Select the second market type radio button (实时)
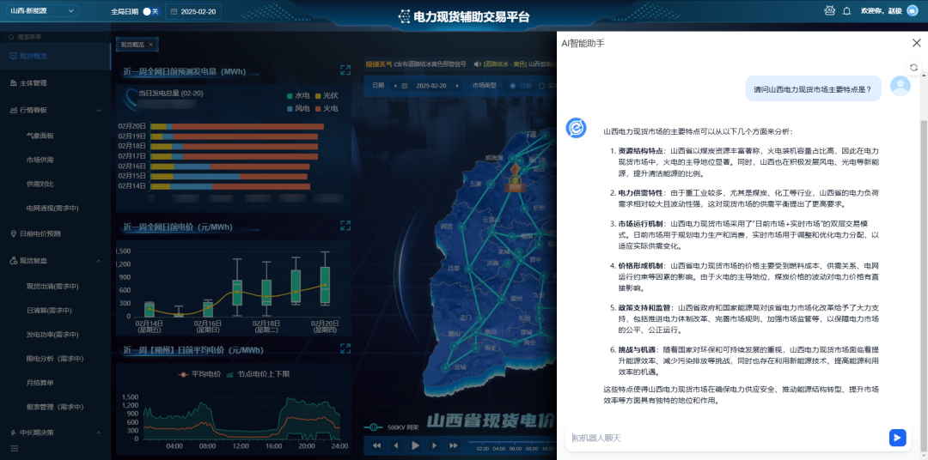This screenshot has width=928, height=460. click(x=541, y=86)
